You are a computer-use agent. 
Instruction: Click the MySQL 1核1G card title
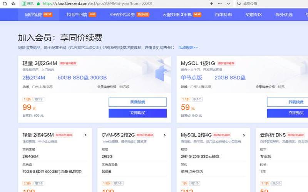[198, 63]
